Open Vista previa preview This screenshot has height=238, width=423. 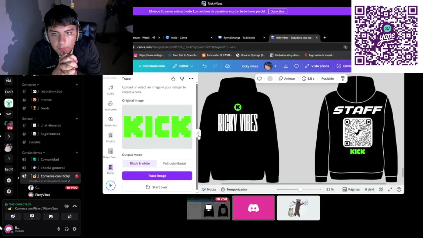[x=317, y=66]
